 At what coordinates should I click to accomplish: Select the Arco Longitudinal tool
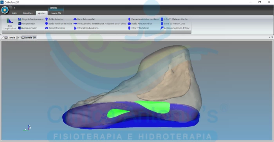10,24
